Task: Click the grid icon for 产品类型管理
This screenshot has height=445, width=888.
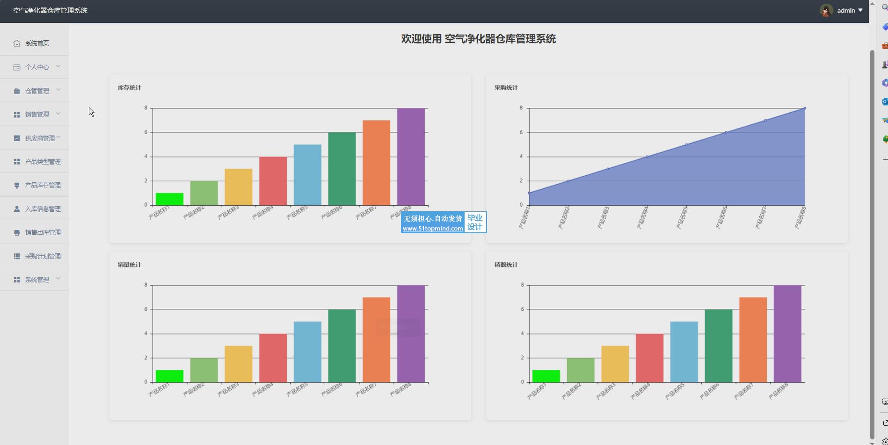Action: [17, 162]
